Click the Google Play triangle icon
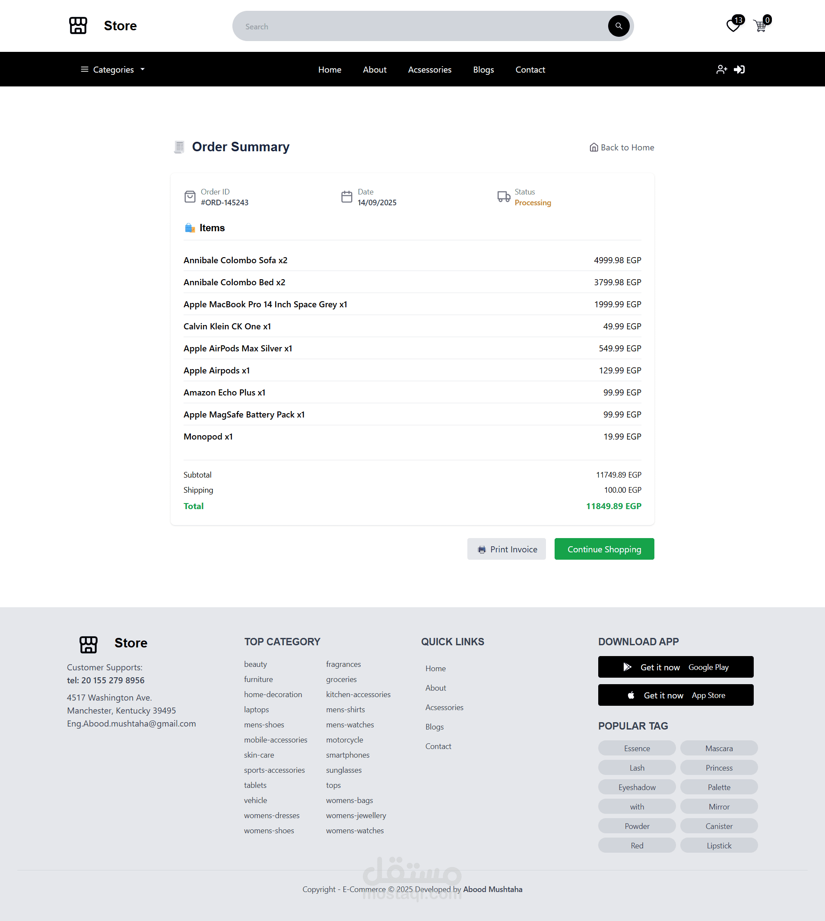The height and width of the screenshot is (921, 825). point(627,666)
